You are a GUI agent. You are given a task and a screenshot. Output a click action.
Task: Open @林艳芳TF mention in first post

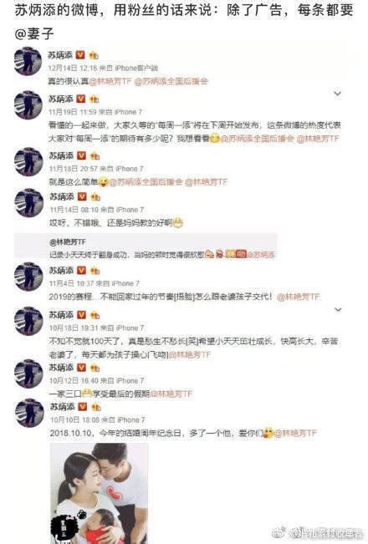110,81
